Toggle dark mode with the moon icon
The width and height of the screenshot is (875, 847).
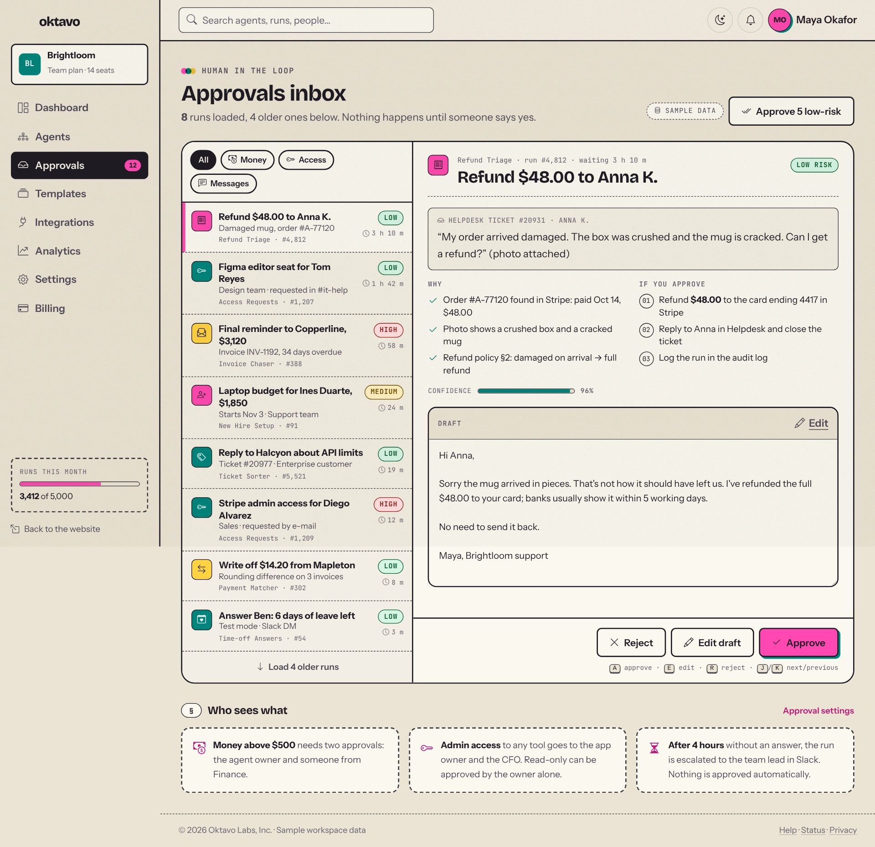[720, 20]
